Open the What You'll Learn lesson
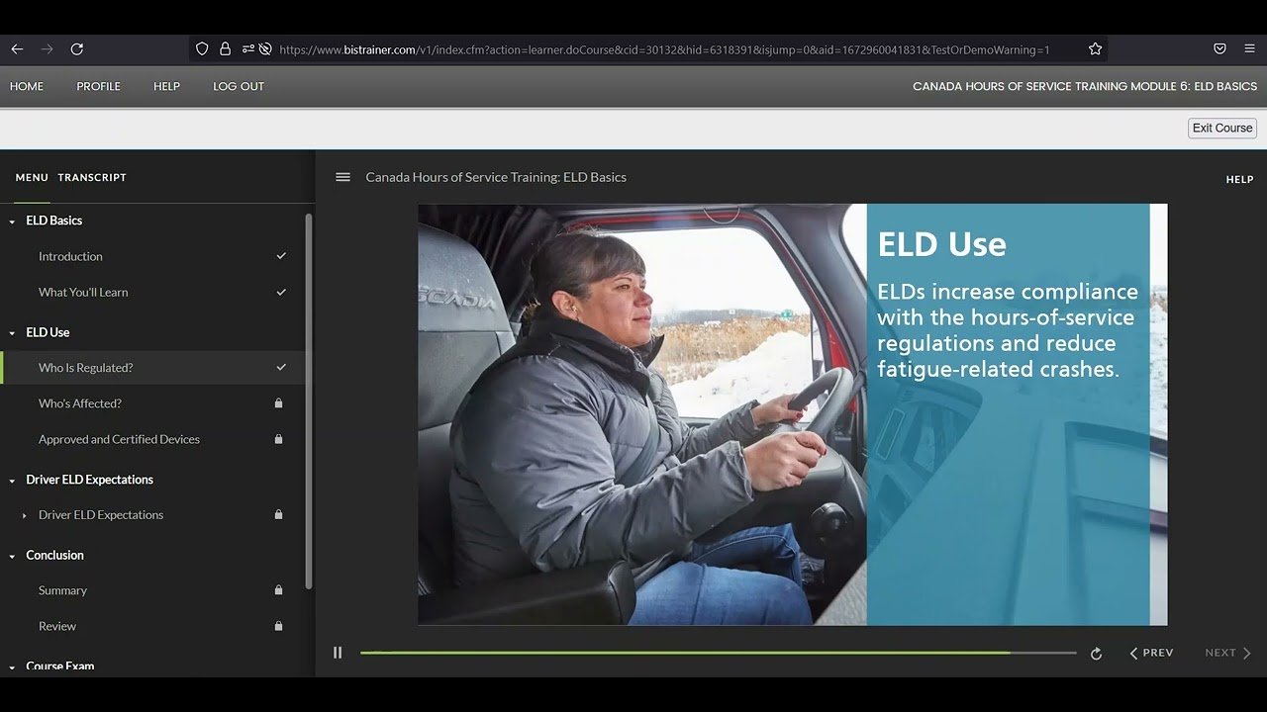Viewport: 1267px width, 712px height. 83,292
